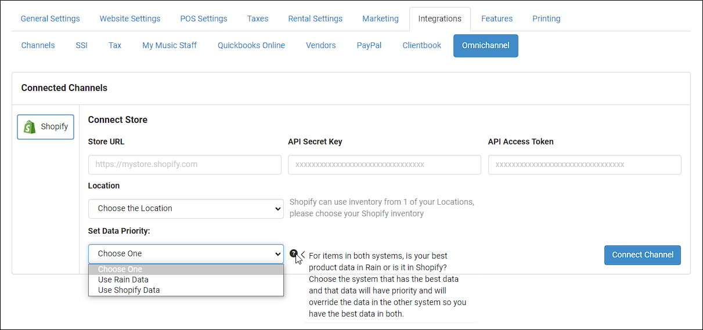Image resolution: width=703 pixels, height=330 pixels.
Task: Switch to POS Settings tab
Action: coord(204,19)
